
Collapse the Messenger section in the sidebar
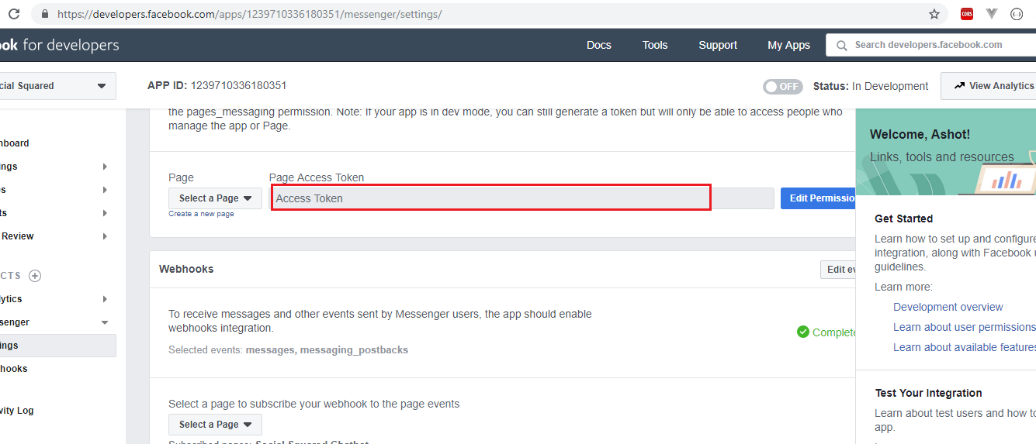(105, 322)
